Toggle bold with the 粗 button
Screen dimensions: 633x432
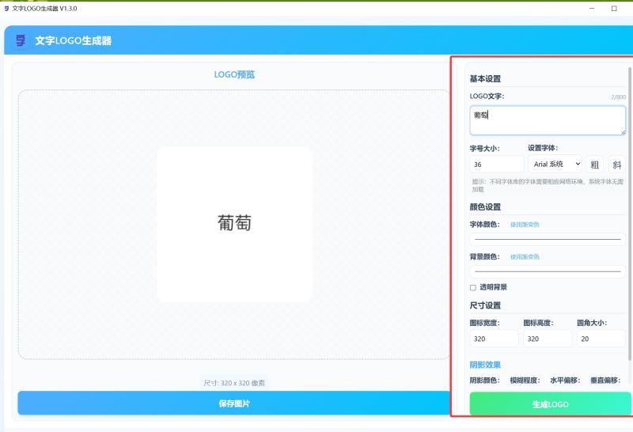pos(595,165)
